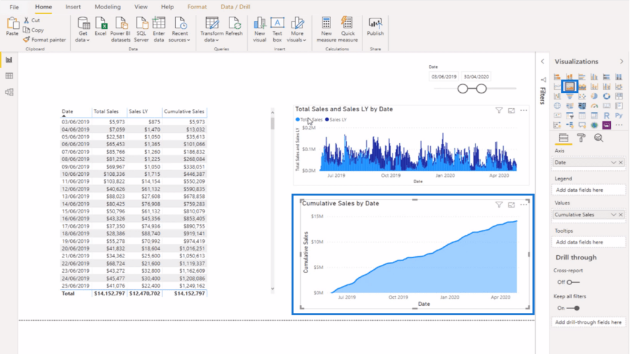Image resolution: width=630 pixels, height=354 pixels.
Task: Pick the Funnel chart visualization
Action: (x=570, y=96)
